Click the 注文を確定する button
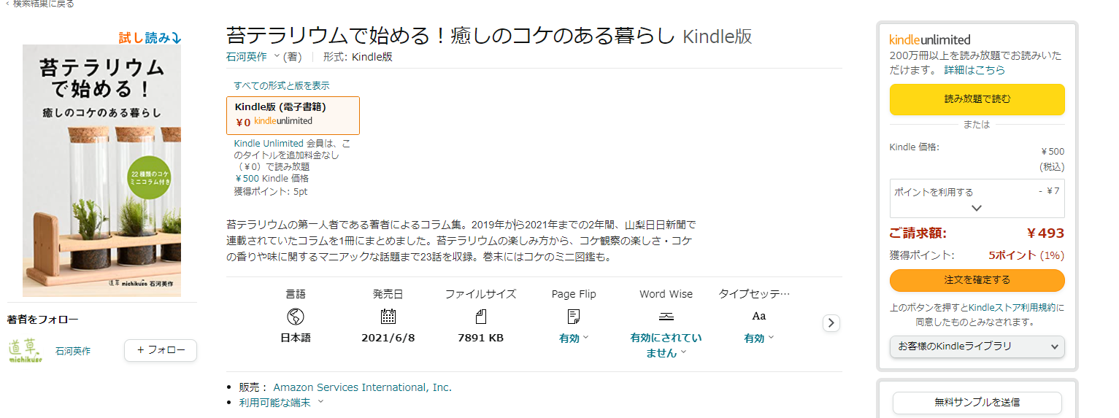The width and height of the screenshot is (1119, 418). (x=977, y=280)
